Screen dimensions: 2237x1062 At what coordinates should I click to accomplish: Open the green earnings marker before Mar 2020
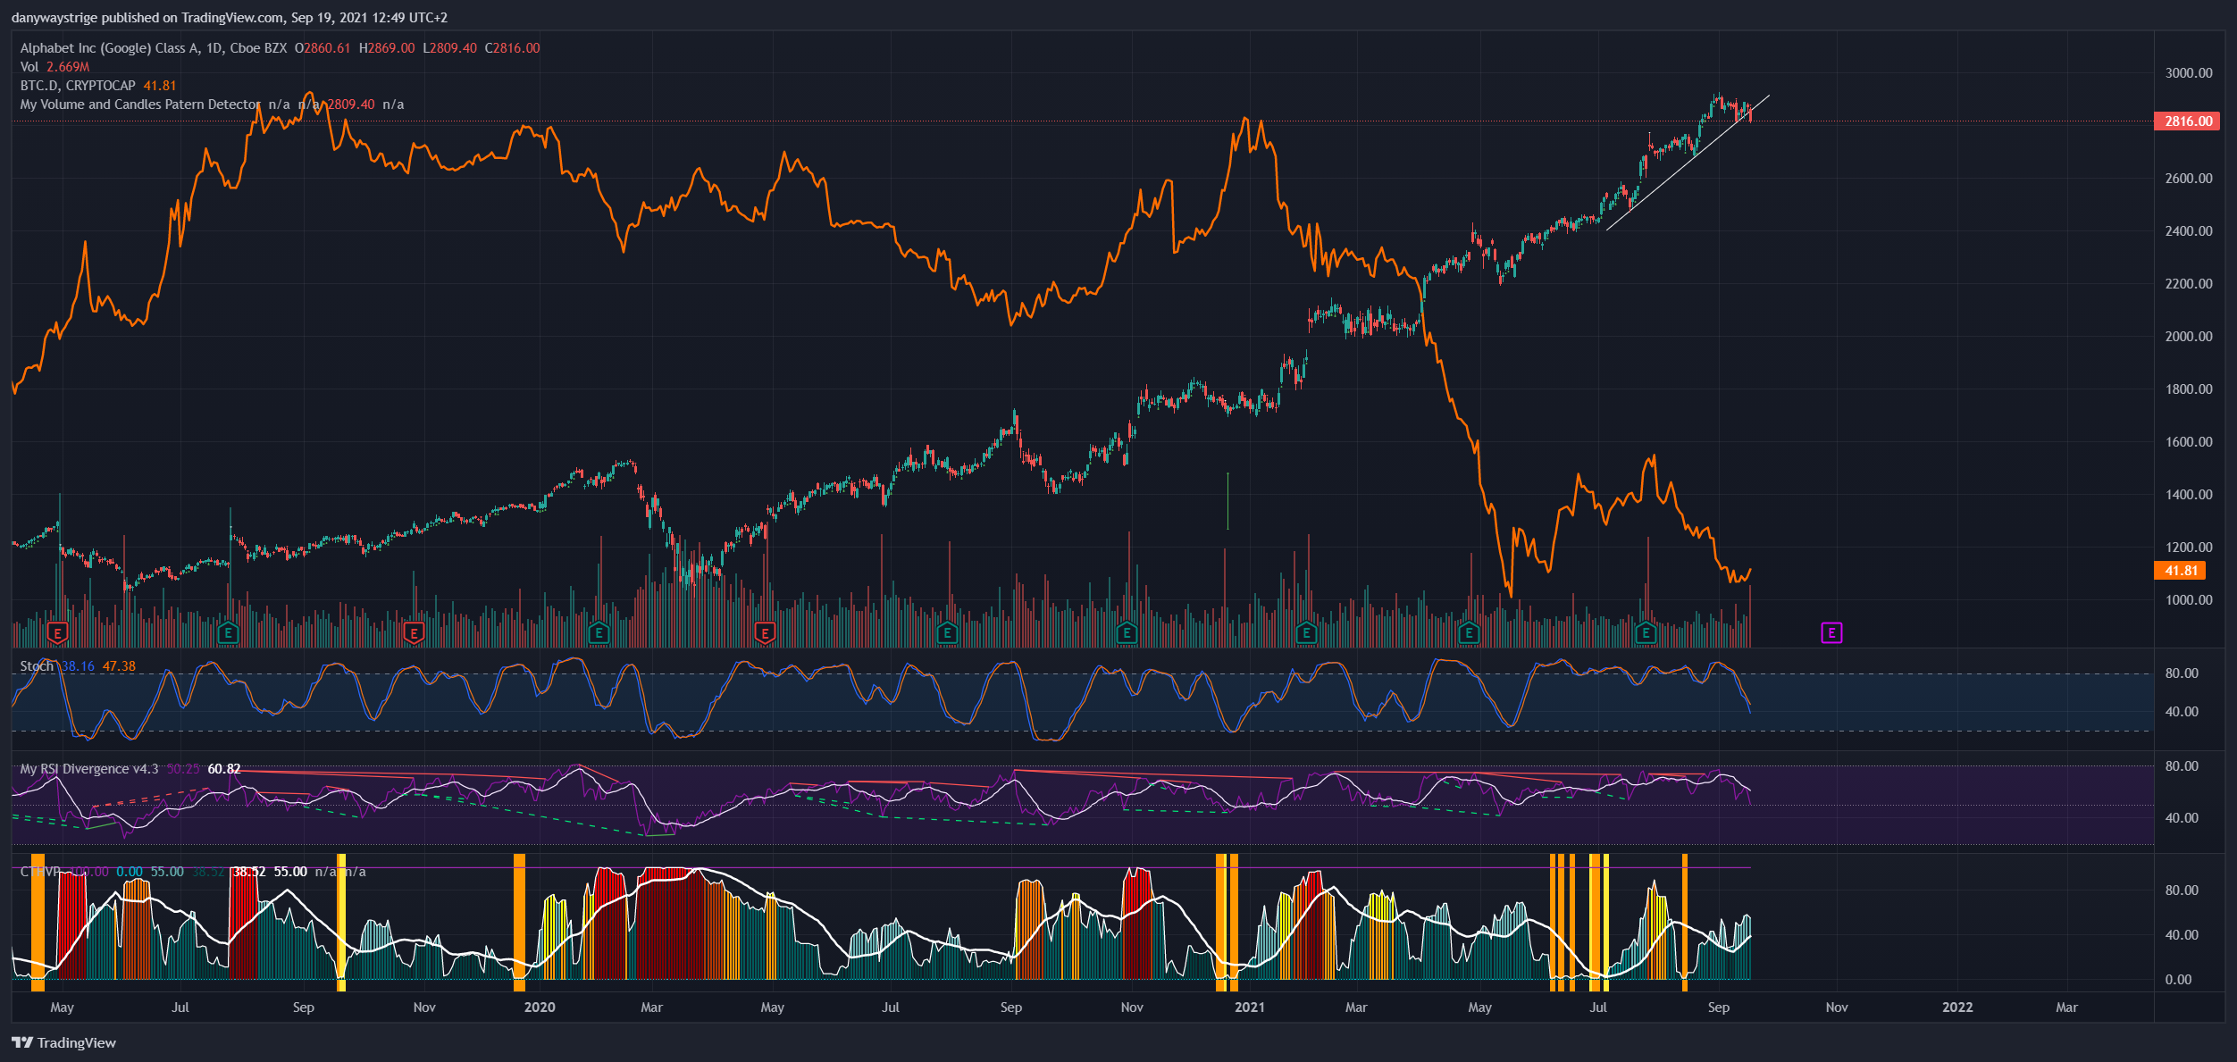coord(599,633)
